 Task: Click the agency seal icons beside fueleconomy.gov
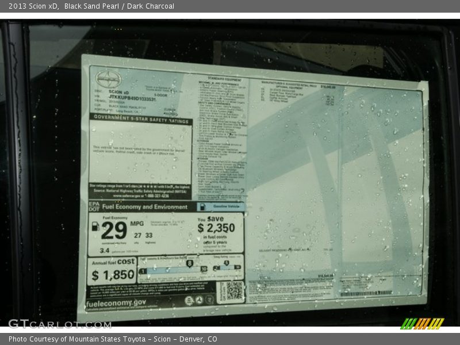pyautogui.click(x=198, y=300)
